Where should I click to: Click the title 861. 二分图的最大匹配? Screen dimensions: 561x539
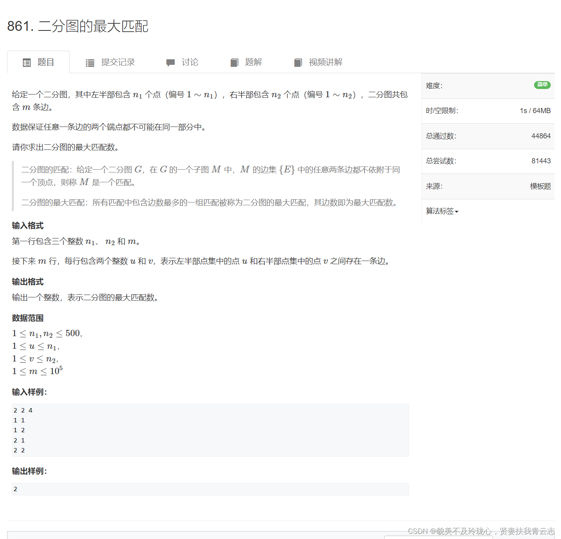point(78,26)
